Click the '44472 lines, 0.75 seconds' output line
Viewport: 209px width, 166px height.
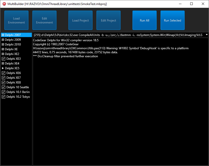tap(75, 52)
